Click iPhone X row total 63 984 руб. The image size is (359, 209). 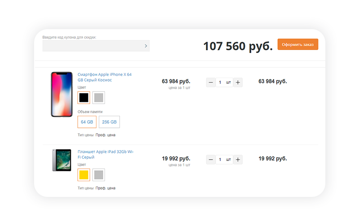point(273,81)
